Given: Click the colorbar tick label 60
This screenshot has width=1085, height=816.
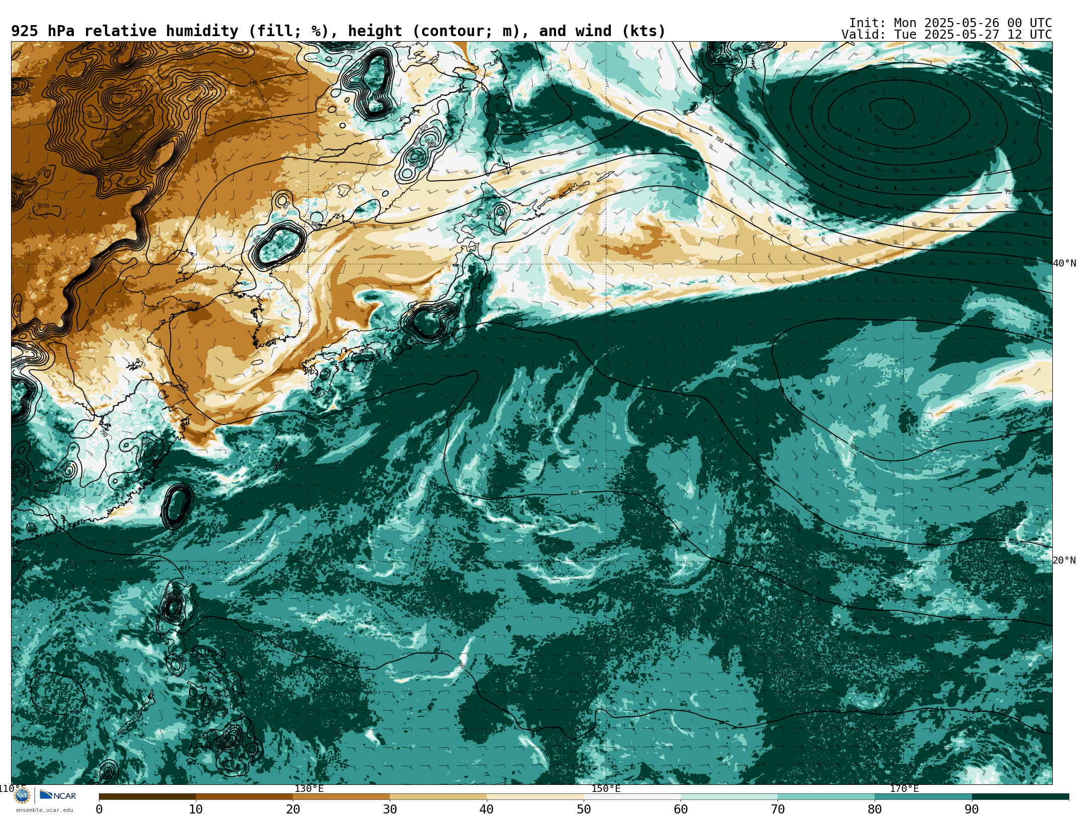Looking at the screenshot, I should coord(681,809).
